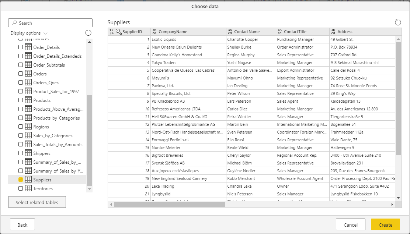
Task: Tick the Products table checkbox
Action: [21, 100]
